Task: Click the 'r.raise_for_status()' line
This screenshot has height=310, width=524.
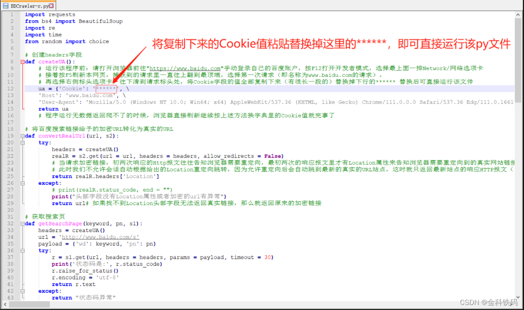Action: tap(86, 271)
